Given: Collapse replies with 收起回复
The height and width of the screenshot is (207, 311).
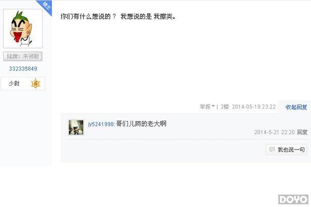Looking at the screenshot, I should [x=296, y=107].
